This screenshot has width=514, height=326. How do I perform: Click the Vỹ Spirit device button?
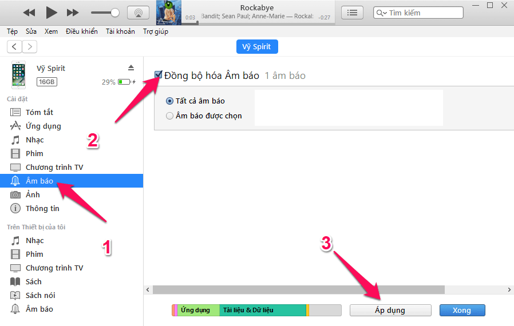[257, 46]
